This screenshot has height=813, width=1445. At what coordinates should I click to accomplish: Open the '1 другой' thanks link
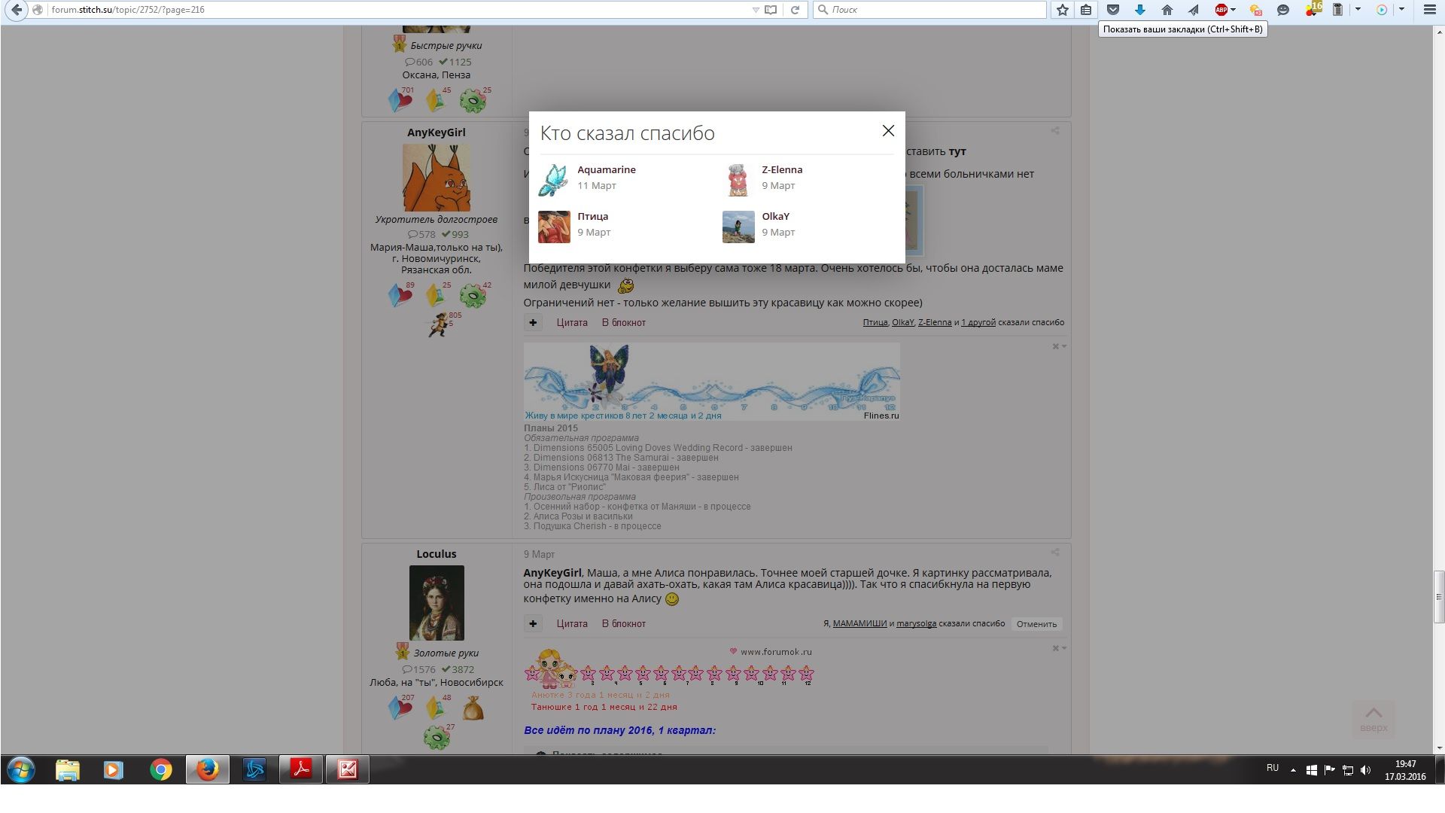coord(978,322)
